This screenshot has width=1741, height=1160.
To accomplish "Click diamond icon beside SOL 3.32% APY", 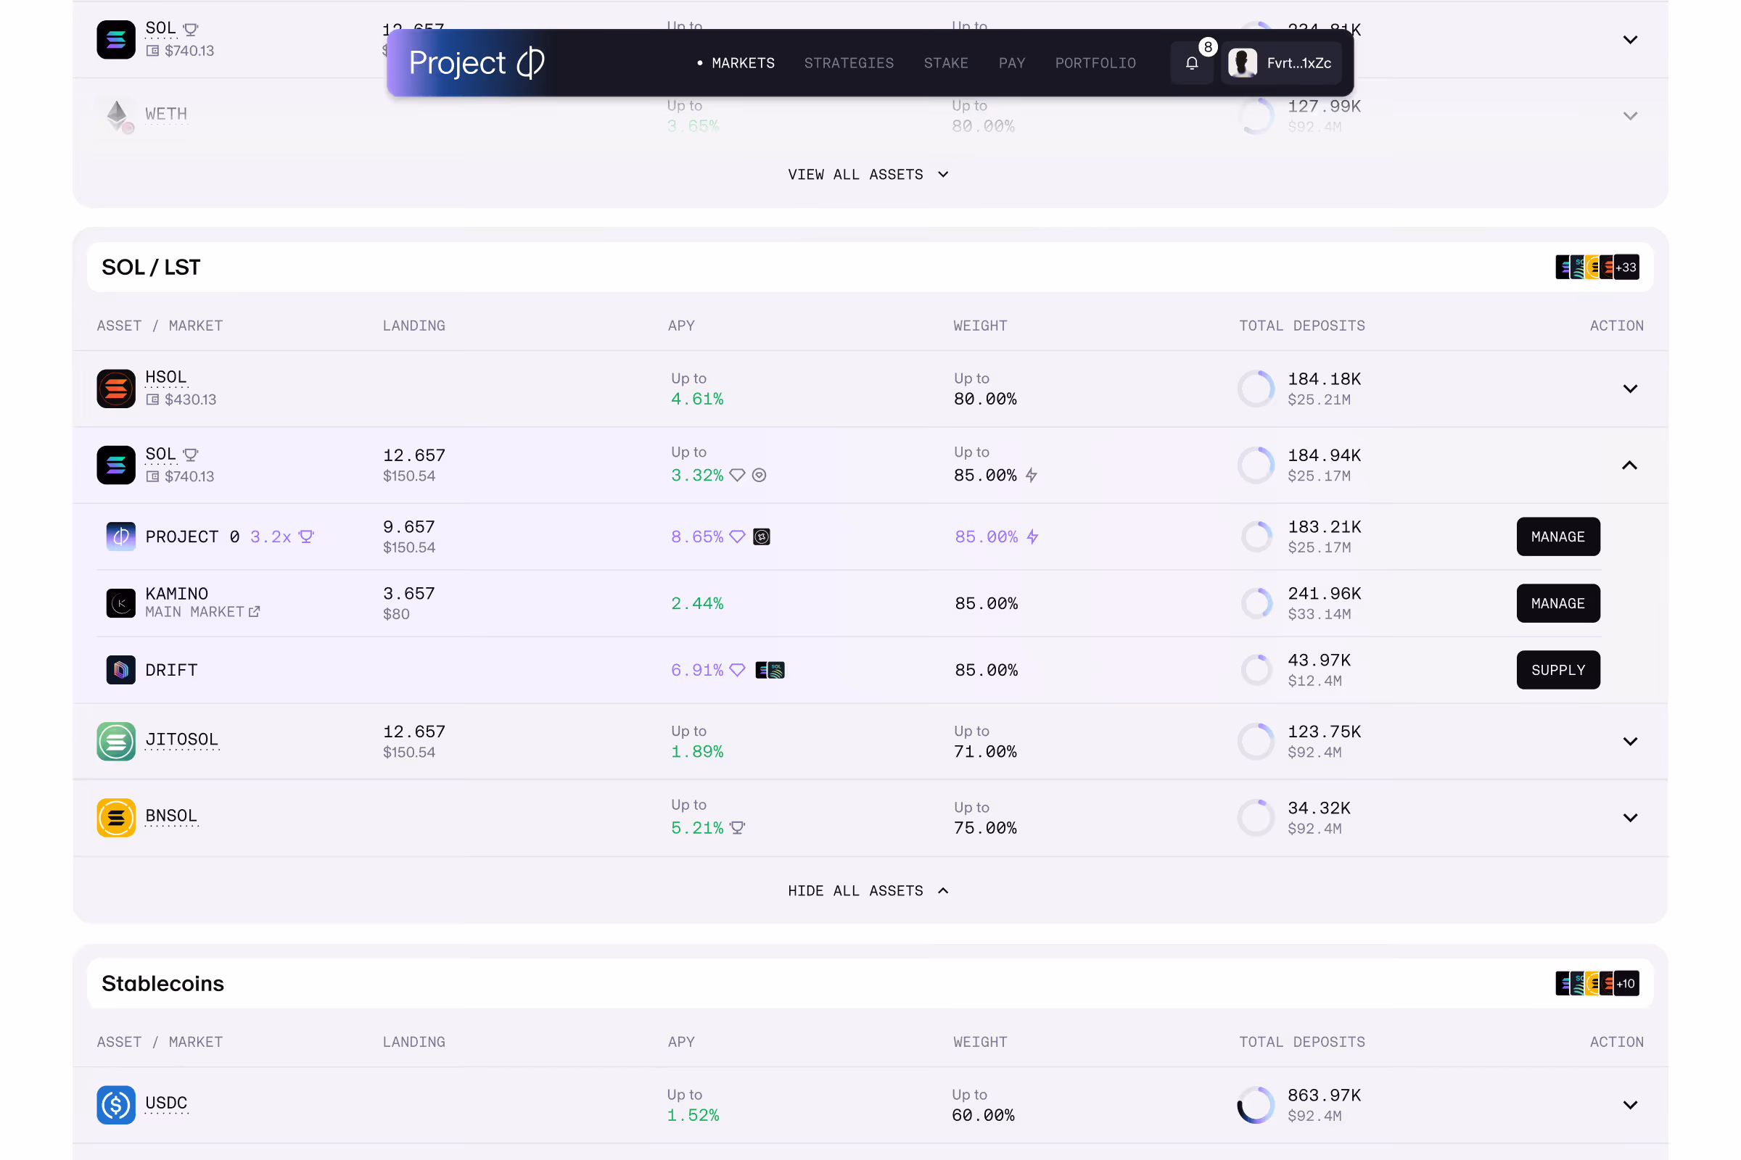I will [737, 475].
